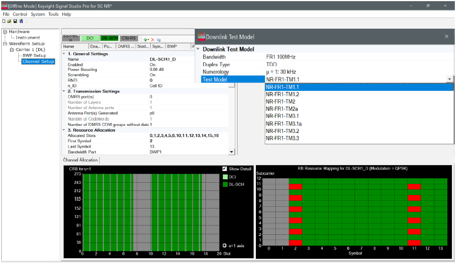Click the Bandwidth value FR1 100MHz
The width and height of the screenshot is (456, 263).
[281, 57]
